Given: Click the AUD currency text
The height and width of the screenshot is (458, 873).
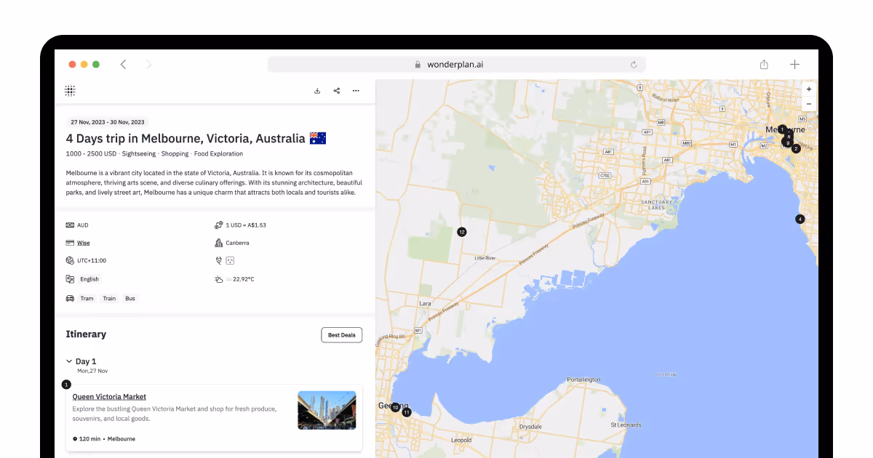Looking at the screenshot, I should click(x=83, y=225).
